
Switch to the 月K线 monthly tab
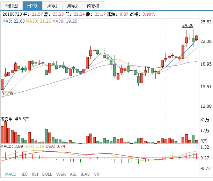[72, 6]
